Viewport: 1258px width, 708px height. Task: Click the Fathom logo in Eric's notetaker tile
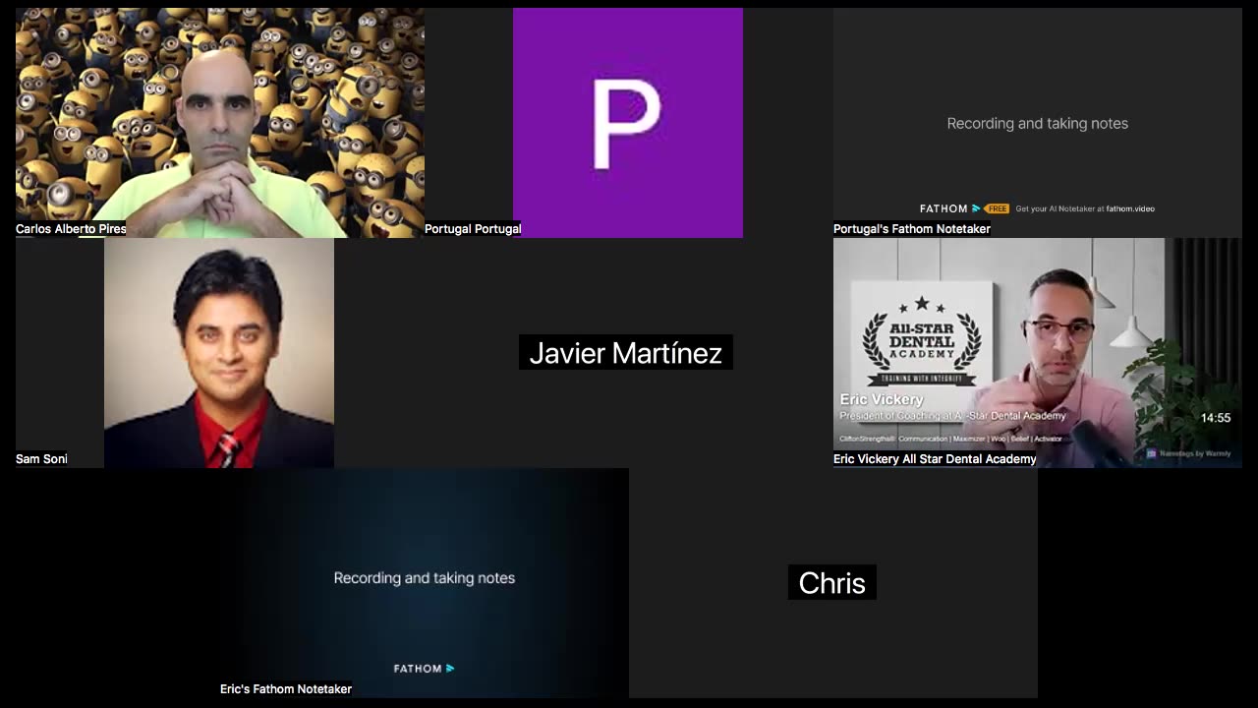click(425, 669)
